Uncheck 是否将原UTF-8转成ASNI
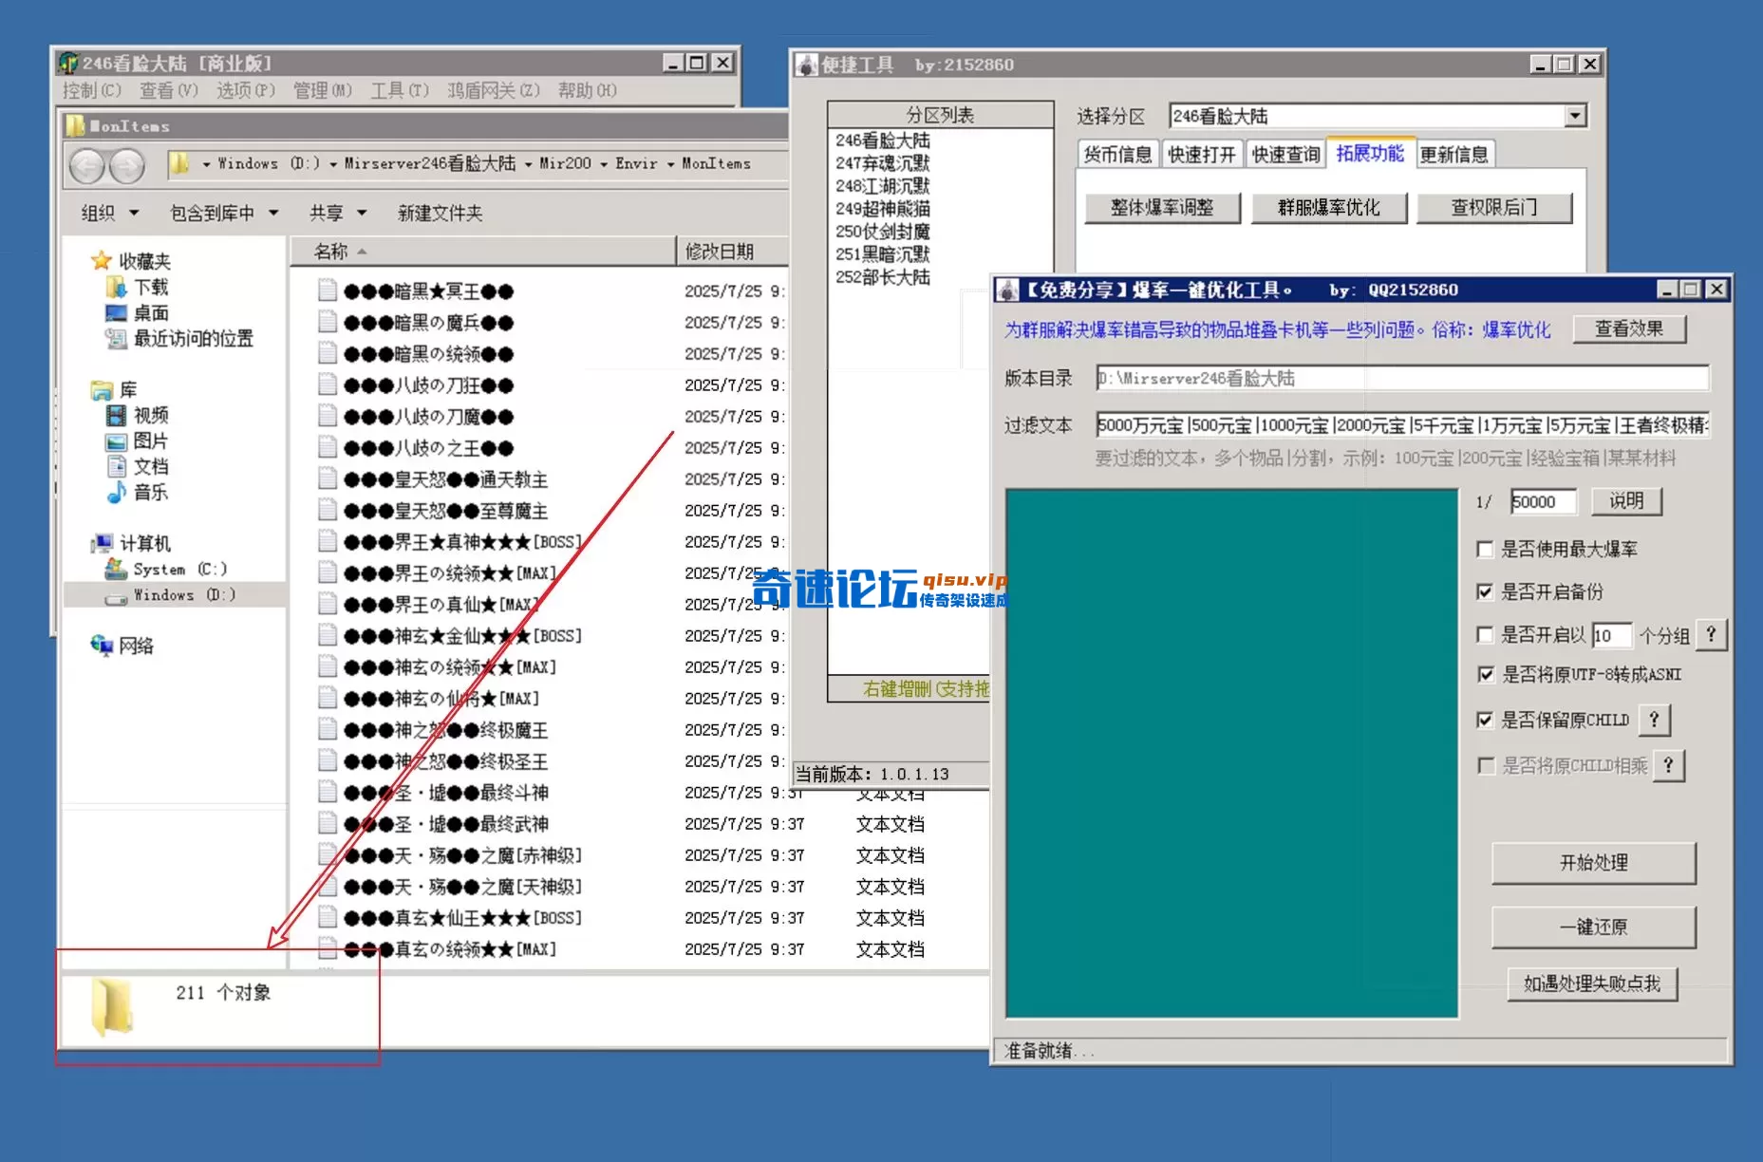This screenshot has height=1162, width=1763. (1486, 674)
